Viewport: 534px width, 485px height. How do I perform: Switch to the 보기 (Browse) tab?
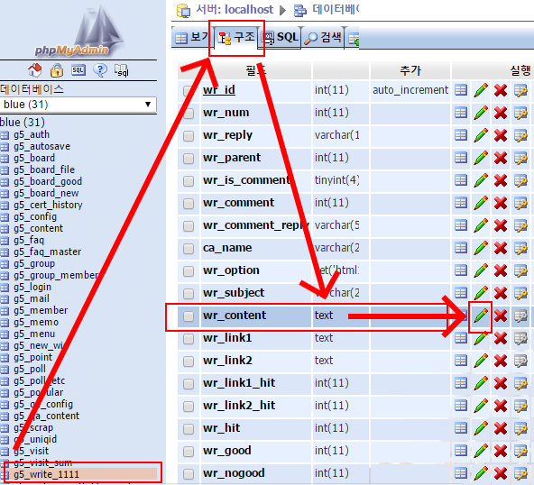coord(192,37)
